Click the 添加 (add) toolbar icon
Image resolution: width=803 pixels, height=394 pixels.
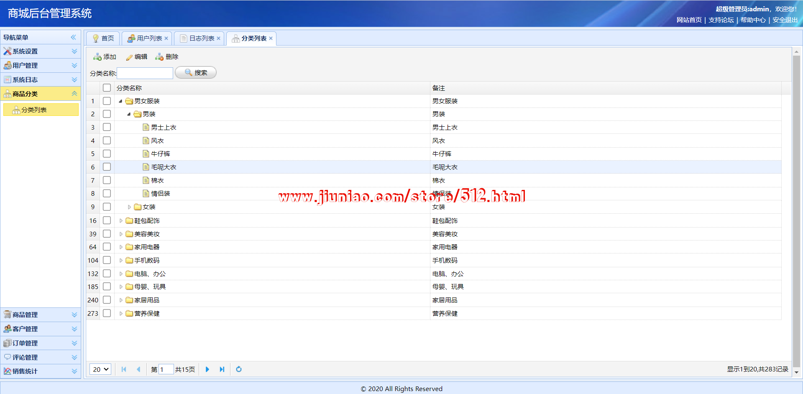coord(97,57)
